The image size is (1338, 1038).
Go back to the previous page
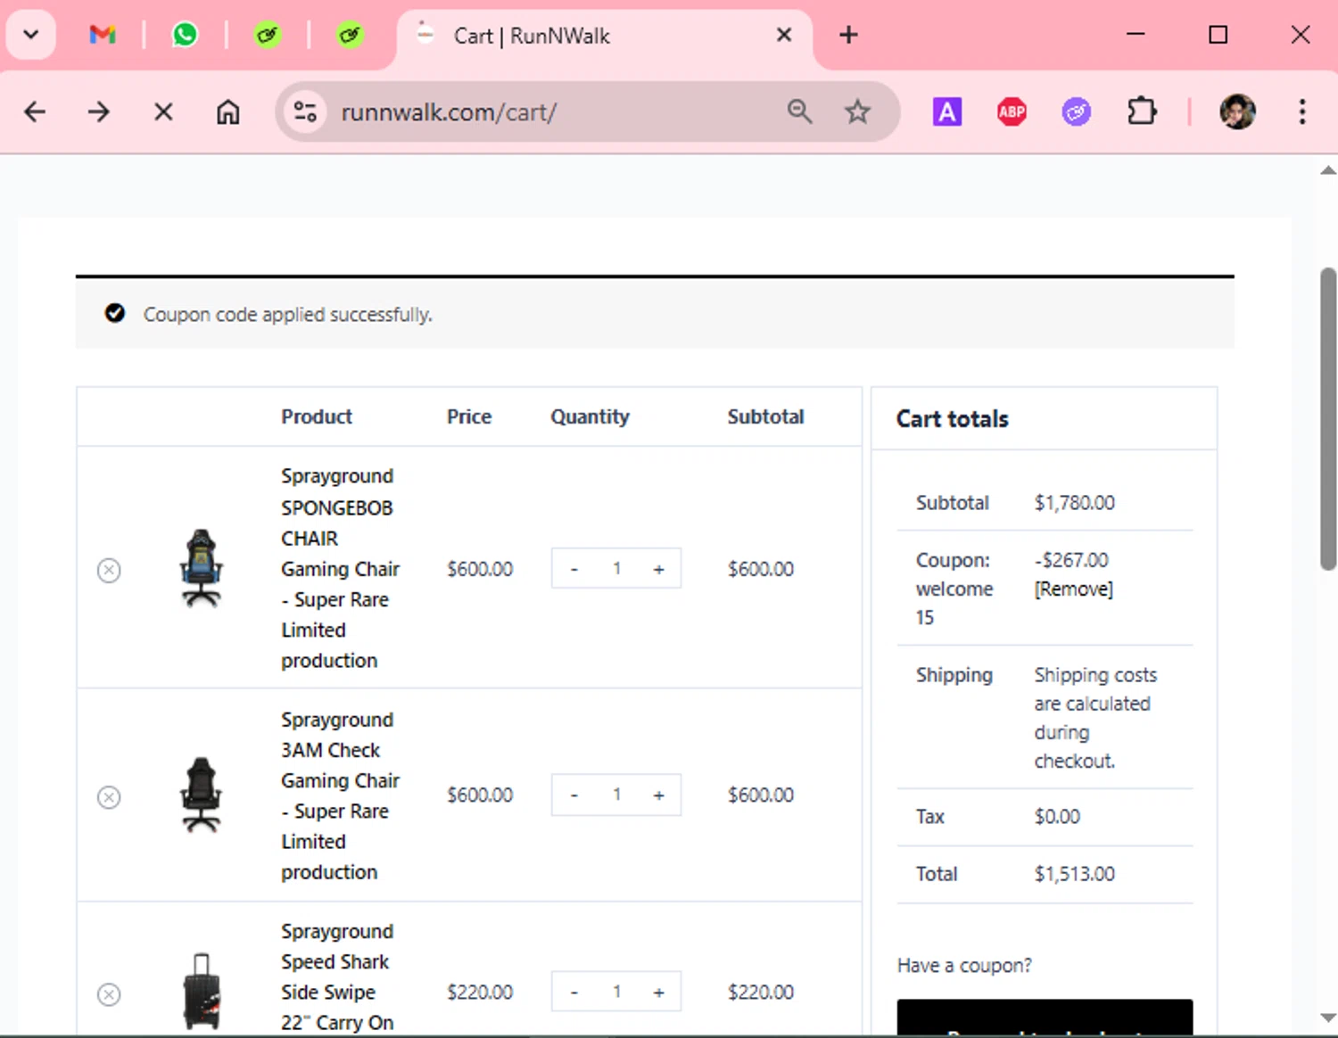[x=35, y=112]
